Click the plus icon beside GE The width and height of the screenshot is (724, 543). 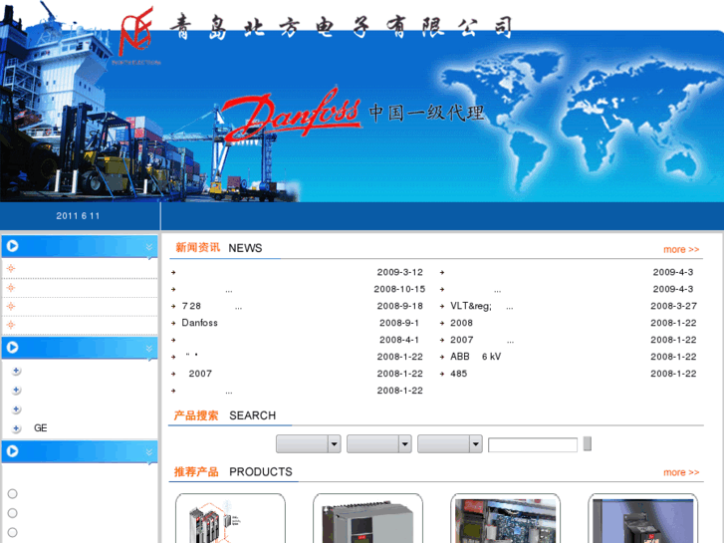pyautogui.click(x=16, y=428)
